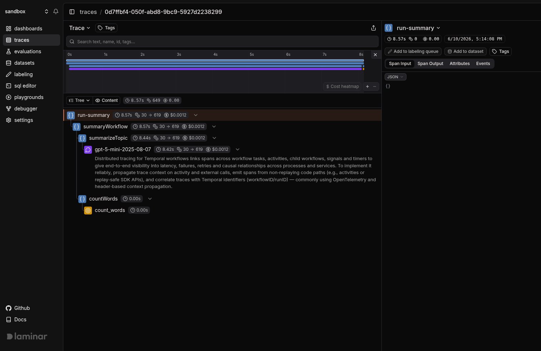541x351 pixels.
Task: Click the LLM output summary text
Action: [235, 172]
